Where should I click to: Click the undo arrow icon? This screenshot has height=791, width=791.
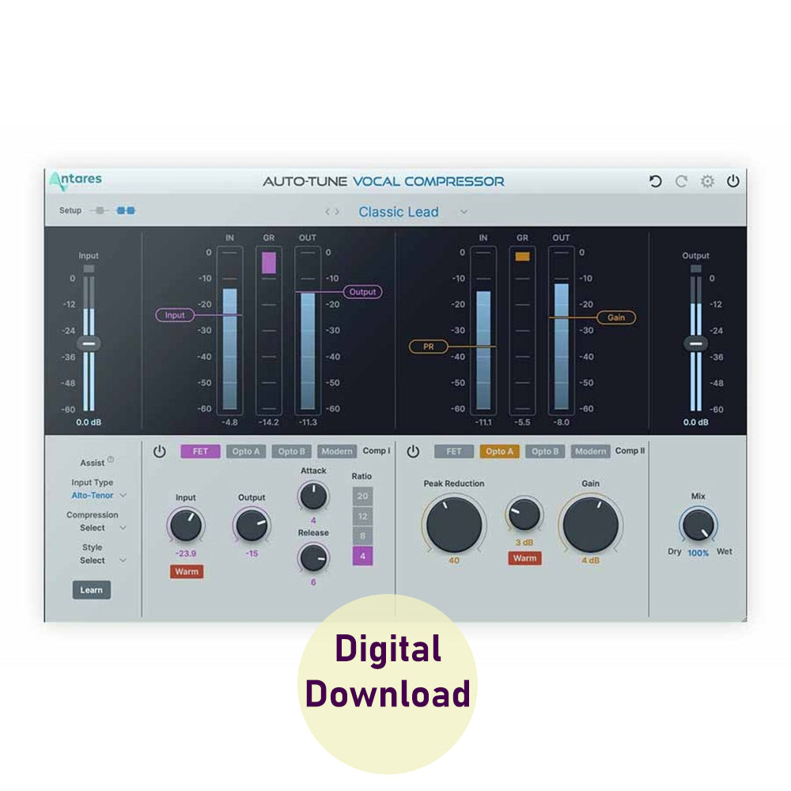coord(655,181)
